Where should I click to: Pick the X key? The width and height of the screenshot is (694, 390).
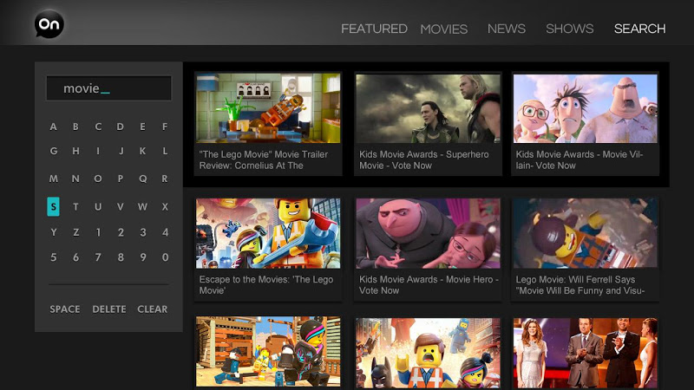point(165,207)
